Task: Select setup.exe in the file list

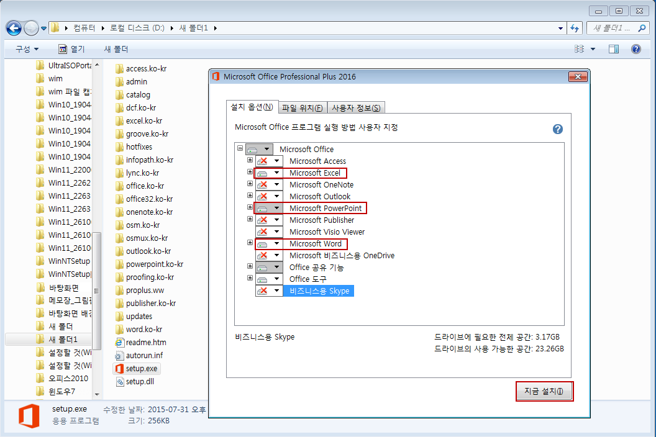Action: tap(137, 369)
